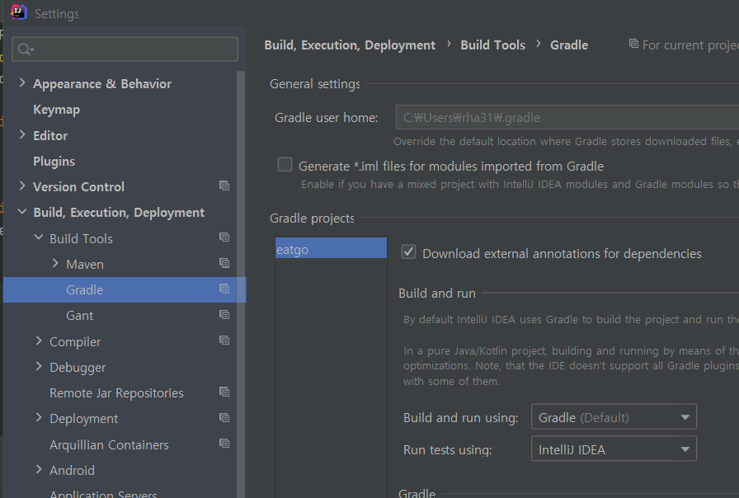This screenshot has width=739, height=498.
Task: Open Keymap settings page
Action: (x=57, y=110)
